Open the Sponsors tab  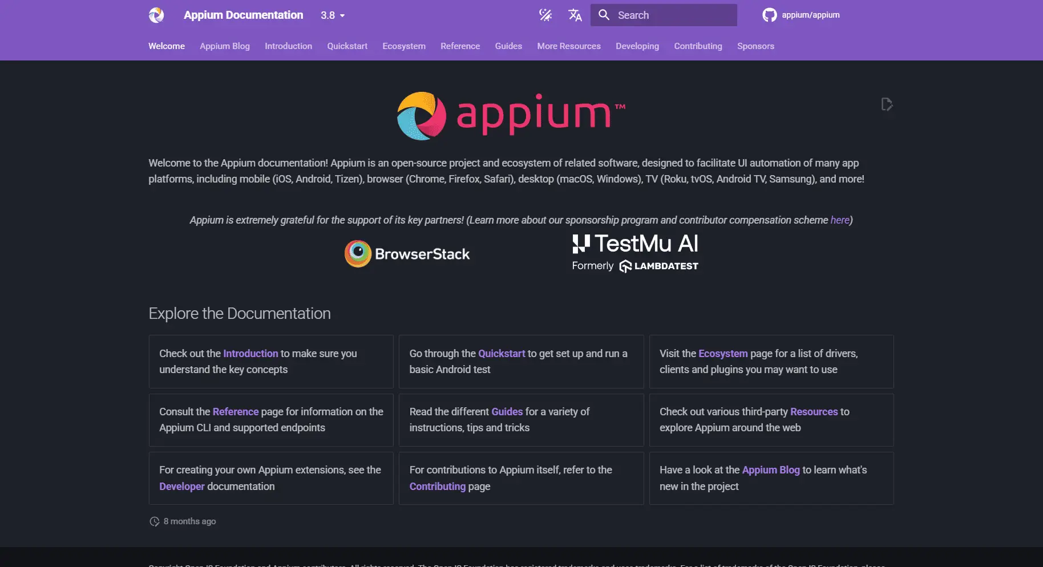pos(755,46)
